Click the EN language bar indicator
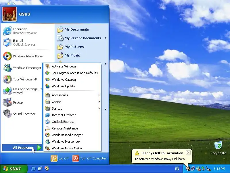This screenshot has width=230, height=173. 177,169
